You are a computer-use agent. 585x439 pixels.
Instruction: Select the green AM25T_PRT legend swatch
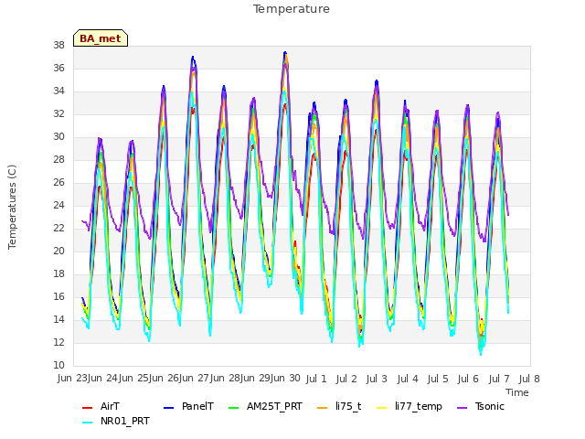[x=233, y=408]
